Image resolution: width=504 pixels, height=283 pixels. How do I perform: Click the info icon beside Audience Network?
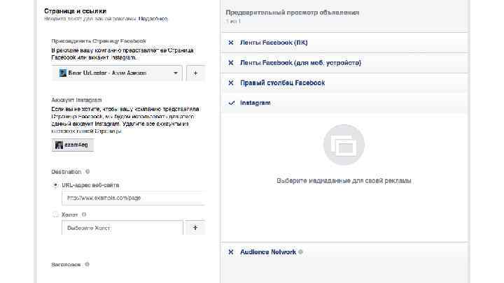[x=300, y=252]
